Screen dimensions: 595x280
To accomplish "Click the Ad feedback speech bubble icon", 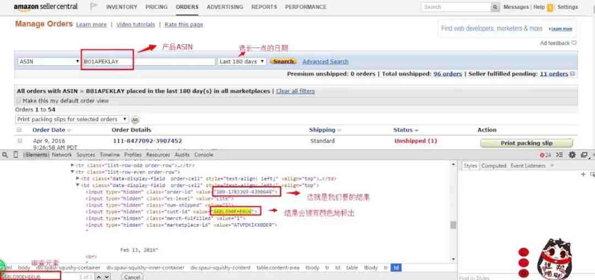I will pyautogui.click(x=574, y=43).
